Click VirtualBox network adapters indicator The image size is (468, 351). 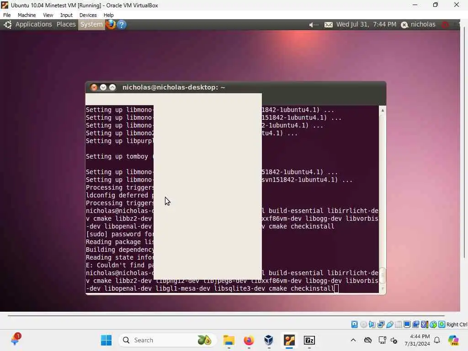click(x=381, y=324)
